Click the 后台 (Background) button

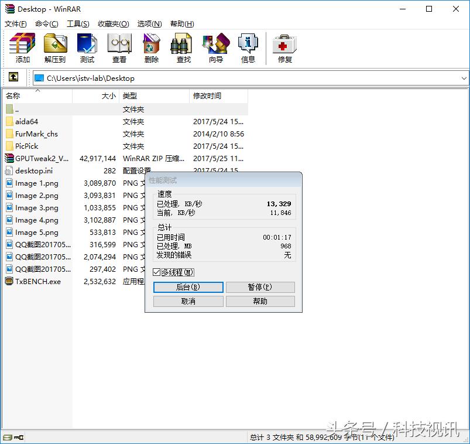coord(187,287)
